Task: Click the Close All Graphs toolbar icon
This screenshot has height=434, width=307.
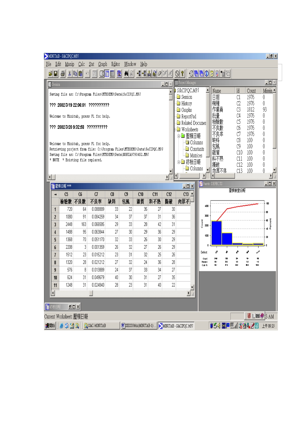Action: [119, 74]
